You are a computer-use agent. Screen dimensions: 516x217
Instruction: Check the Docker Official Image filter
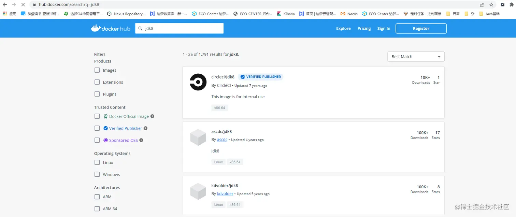tap(97, 116)
